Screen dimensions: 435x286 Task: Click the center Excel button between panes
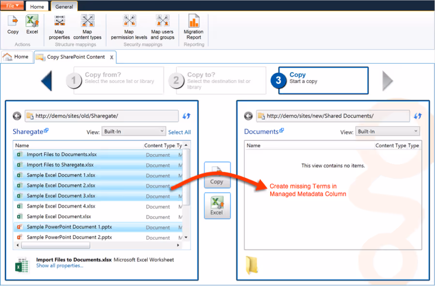pos(217,206)
